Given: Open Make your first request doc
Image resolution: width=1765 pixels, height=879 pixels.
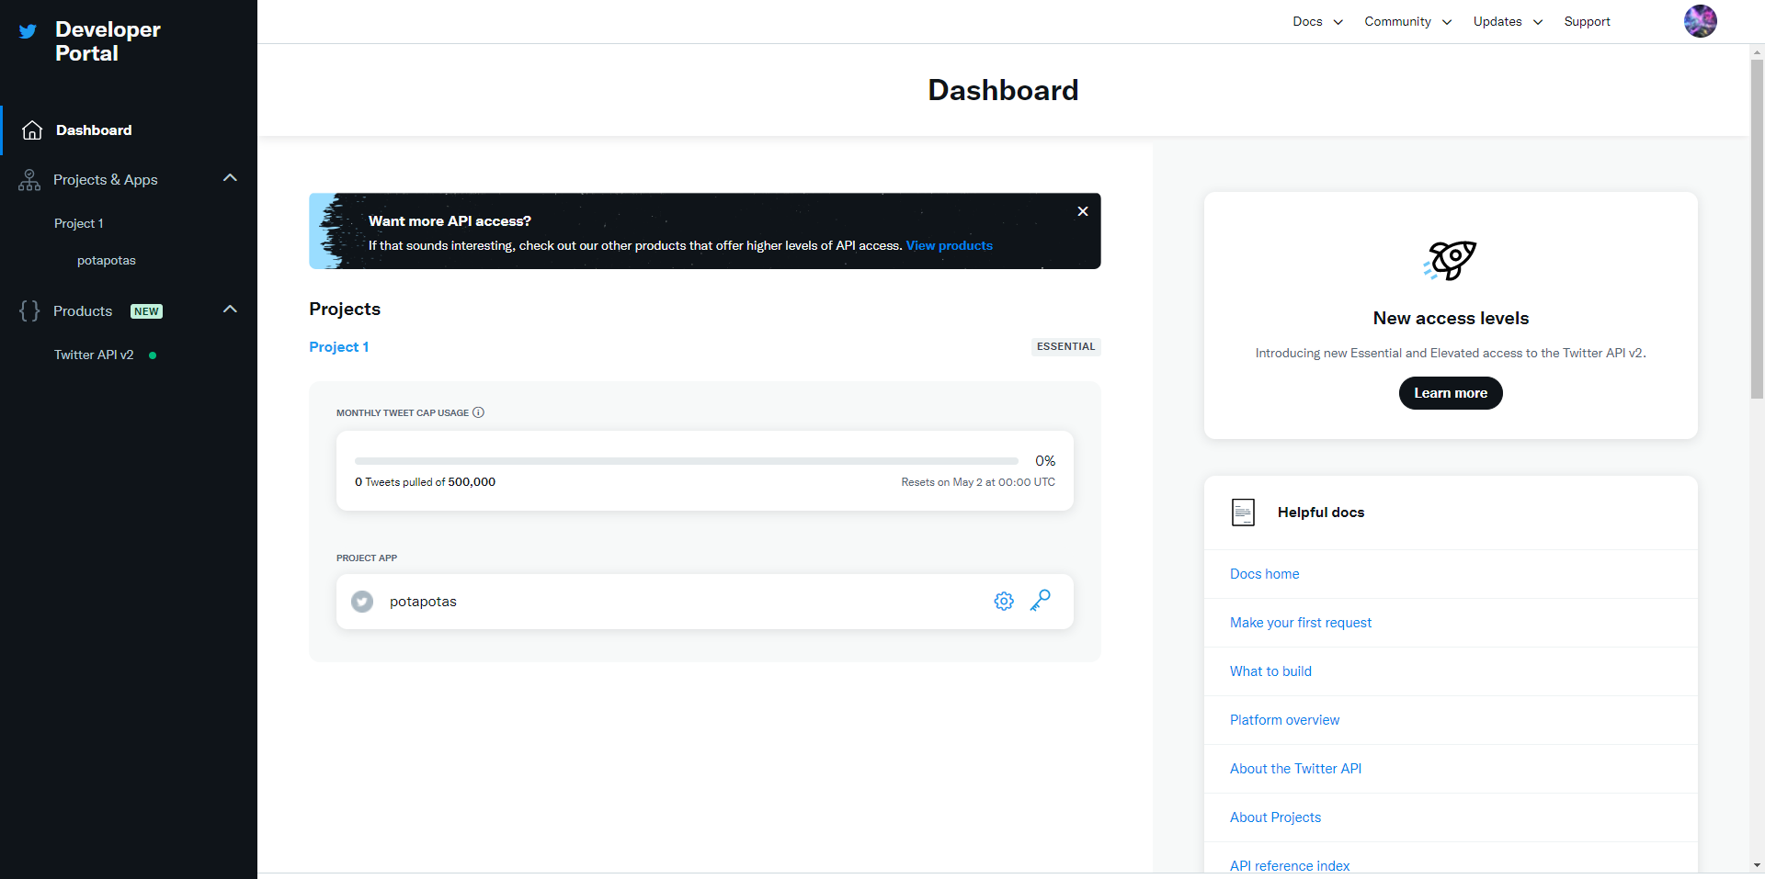Looking at the screenshot, I should coord(1300,623).
